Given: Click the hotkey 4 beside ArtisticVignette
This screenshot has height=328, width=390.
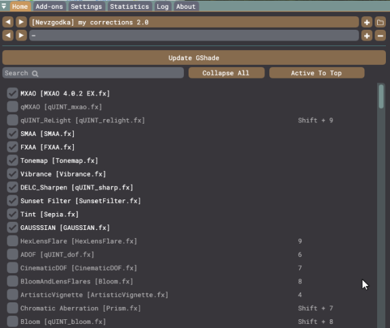Looking at the screenshot, I should 300,295.
